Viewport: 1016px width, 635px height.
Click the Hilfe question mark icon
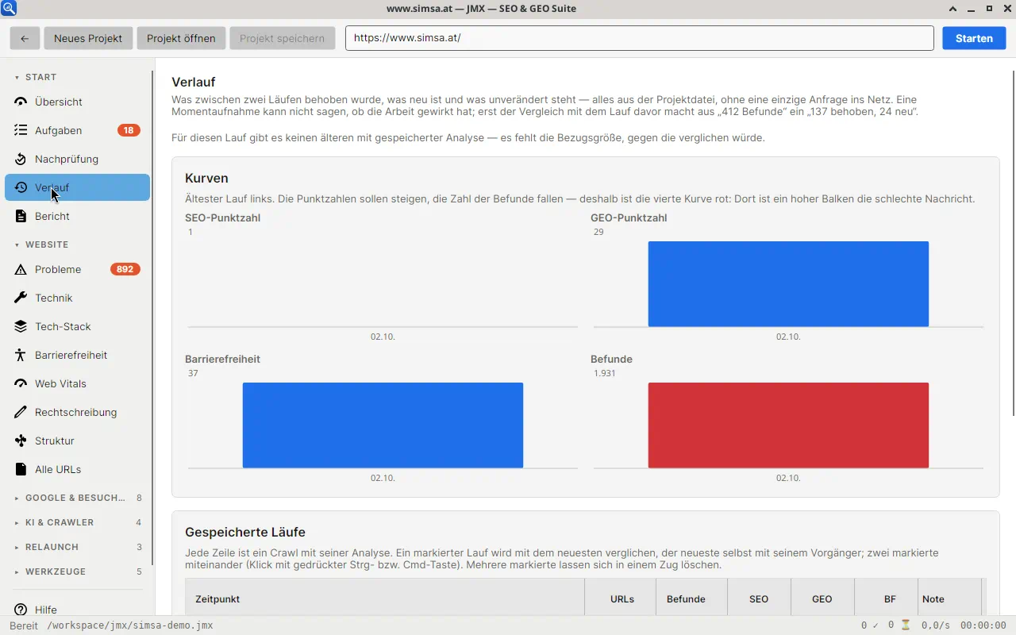click(21, 610)
